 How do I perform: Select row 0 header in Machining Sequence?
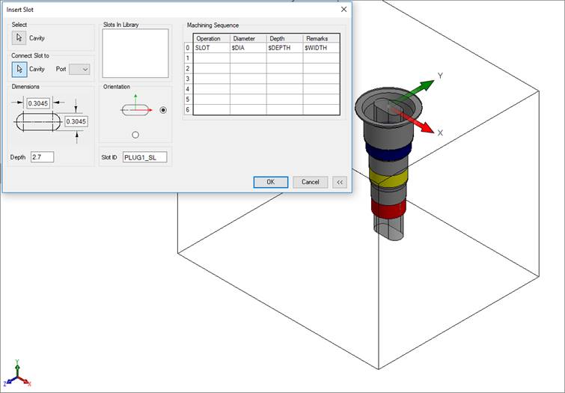point(188,48)
